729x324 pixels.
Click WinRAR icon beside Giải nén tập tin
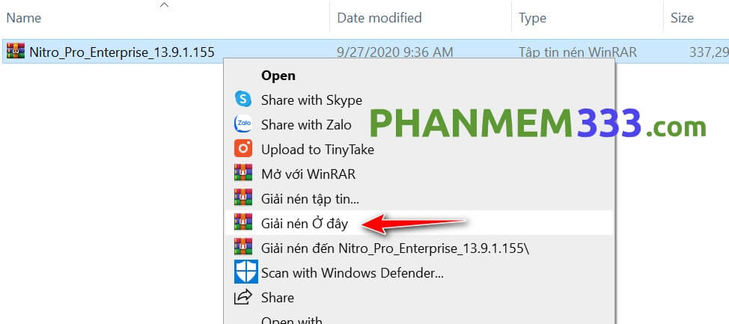click(243, 198)
